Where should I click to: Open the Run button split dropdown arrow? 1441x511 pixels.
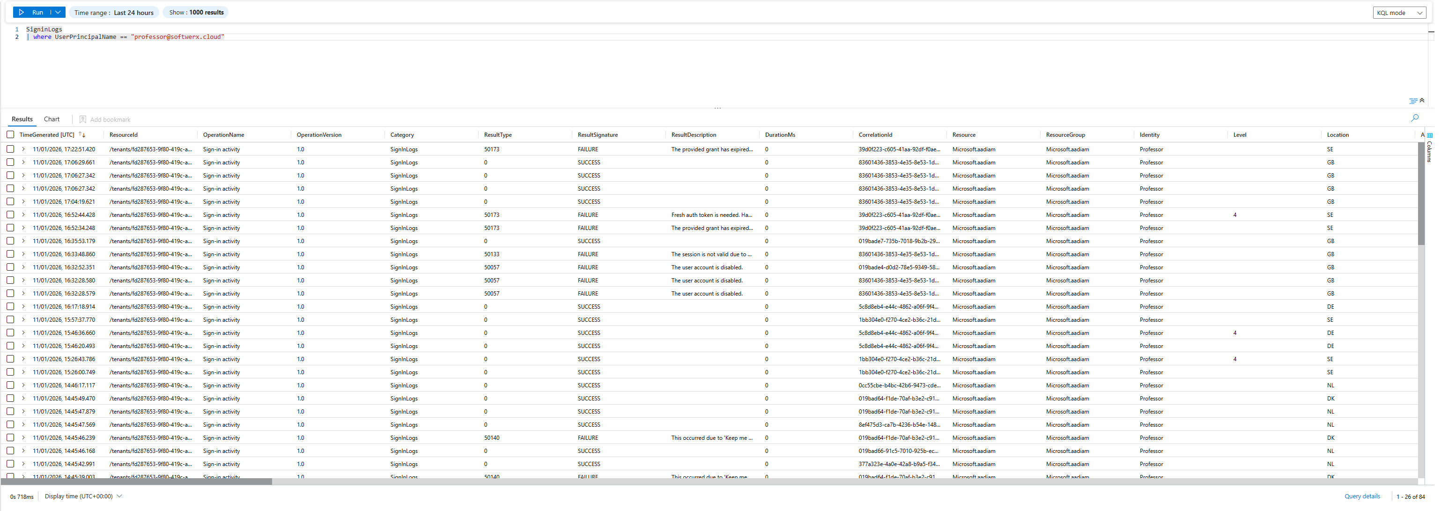point(58,12)
